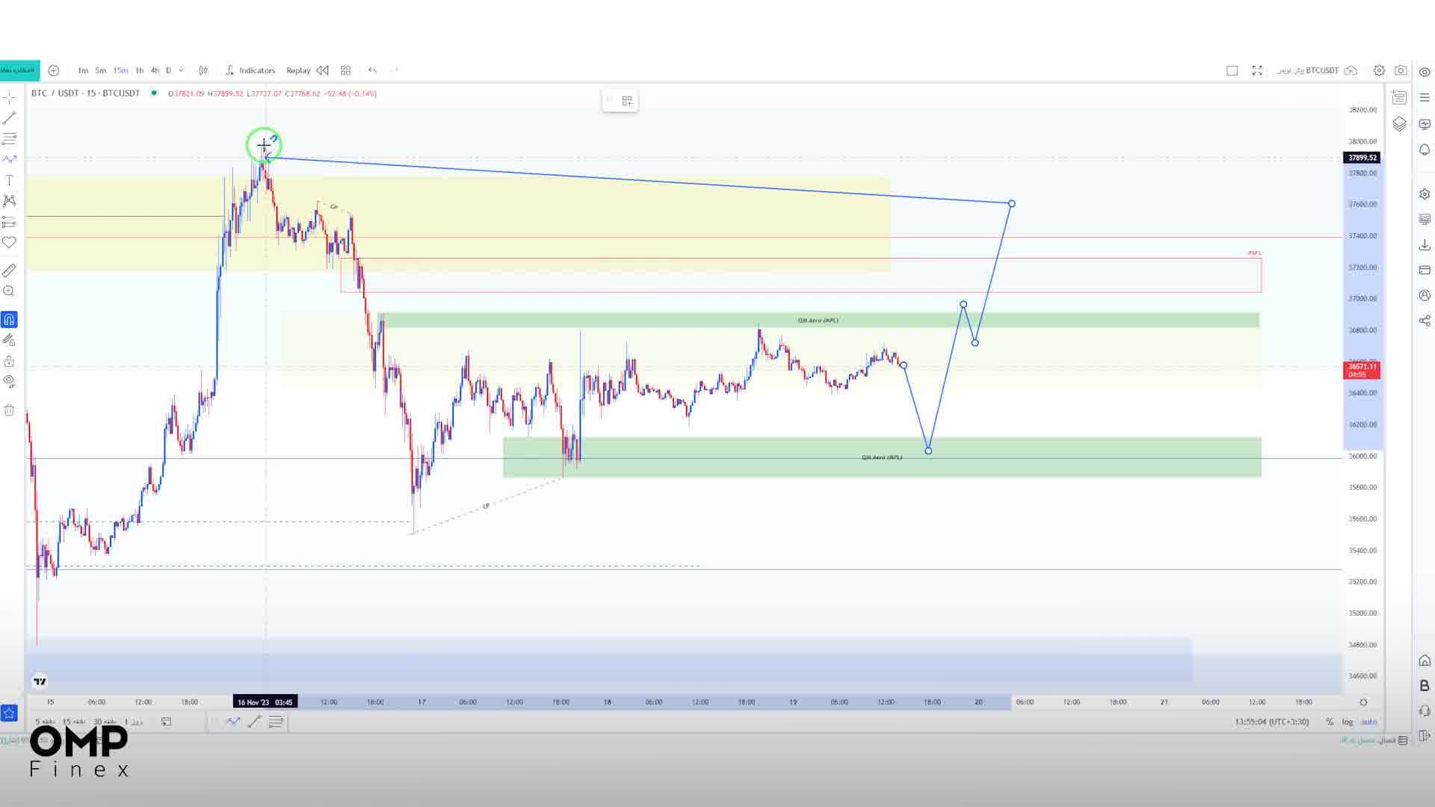
Task: Take a chart snapshot with camera icon
Action: (1401, 70)
